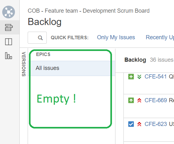This screenshot has height=144, width=174.
Task: Click the 36 issues count
Action: pyautogui.click(x=162, y=60)
